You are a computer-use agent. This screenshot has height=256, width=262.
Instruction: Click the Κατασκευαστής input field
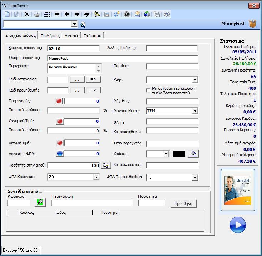point(172,165)
